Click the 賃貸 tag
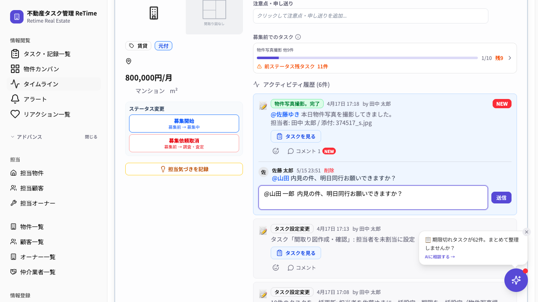538x302 pixels. tap(138, 46)
